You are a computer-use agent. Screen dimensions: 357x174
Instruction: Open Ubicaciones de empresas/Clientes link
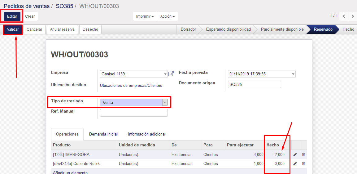click(x=131, y=86)
